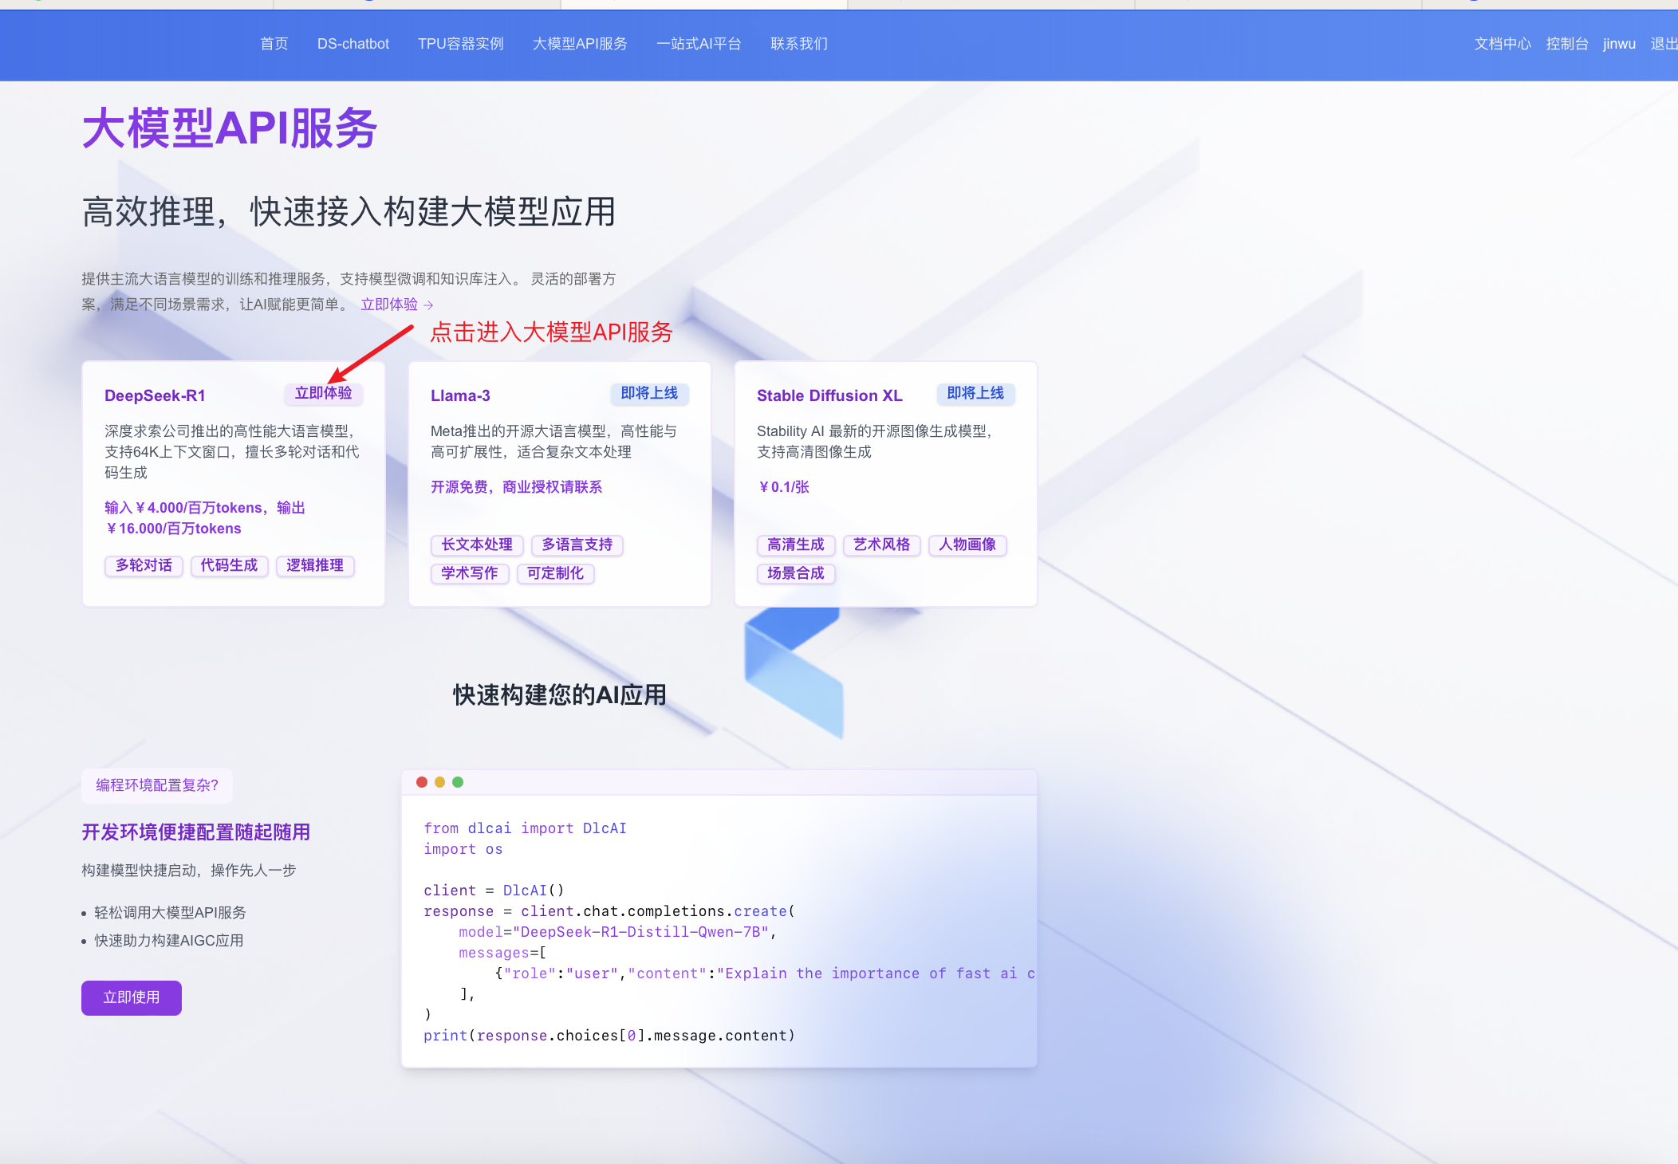Click the 编程环境配置复杂? chip
The width and height of the screenshot is (1678, 1164).
tap(156, 786)
